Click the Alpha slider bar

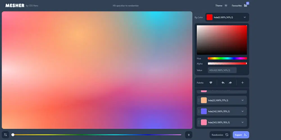[x=227, y=64]
